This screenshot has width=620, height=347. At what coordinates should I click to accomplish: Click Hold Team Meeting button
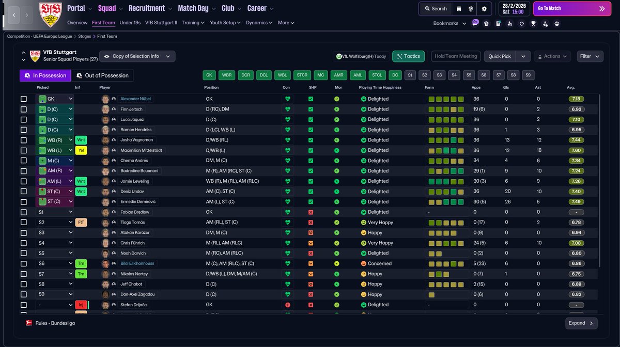pos(456,56)
